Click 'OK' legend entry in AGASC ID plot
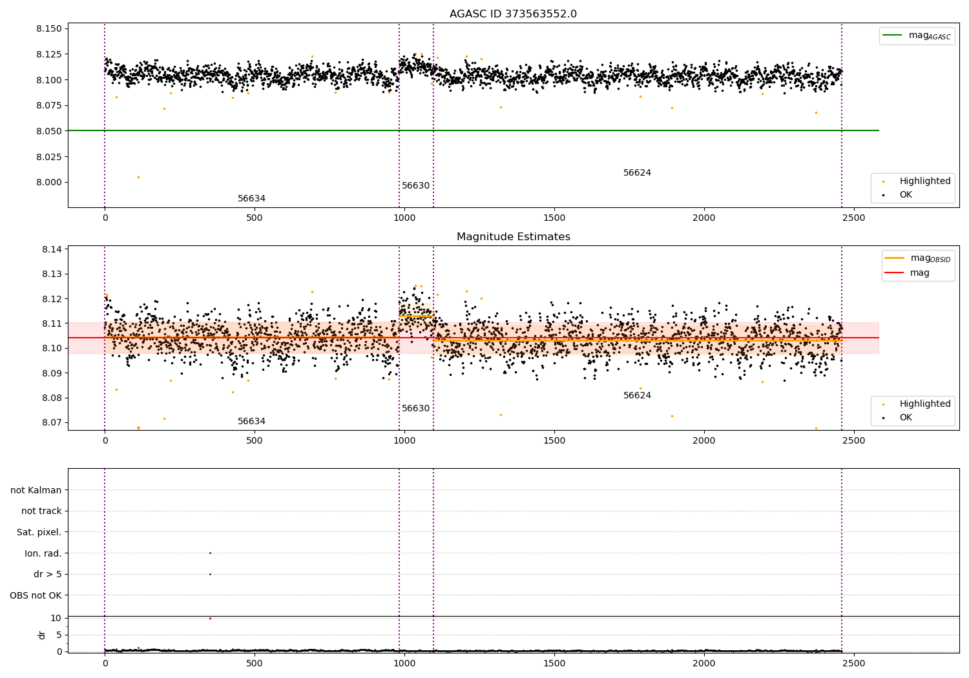The image size is (969, 678). tap(899, 195)
